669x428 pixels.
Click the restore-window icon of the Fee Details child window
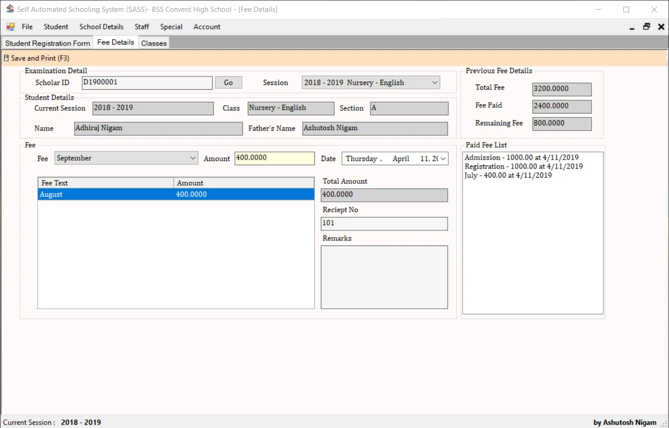(646, 27)
